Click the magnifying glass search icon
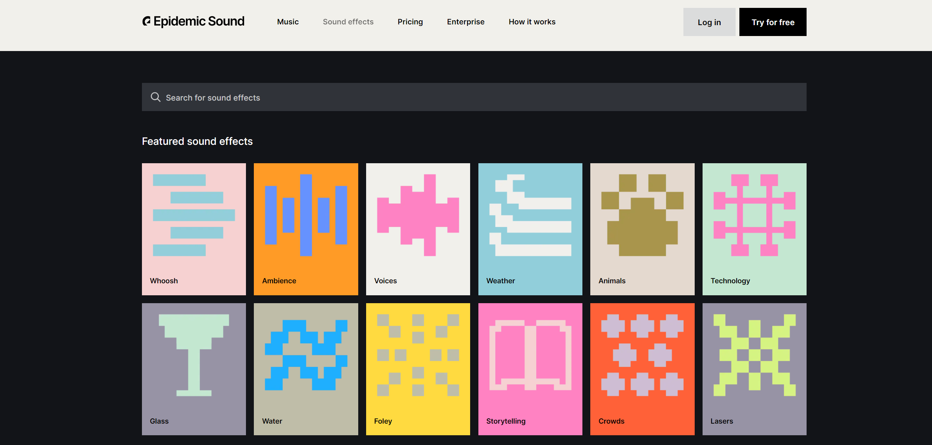This screenshot has width=932, height=445. pyautogui.click(x=155, y=97)
